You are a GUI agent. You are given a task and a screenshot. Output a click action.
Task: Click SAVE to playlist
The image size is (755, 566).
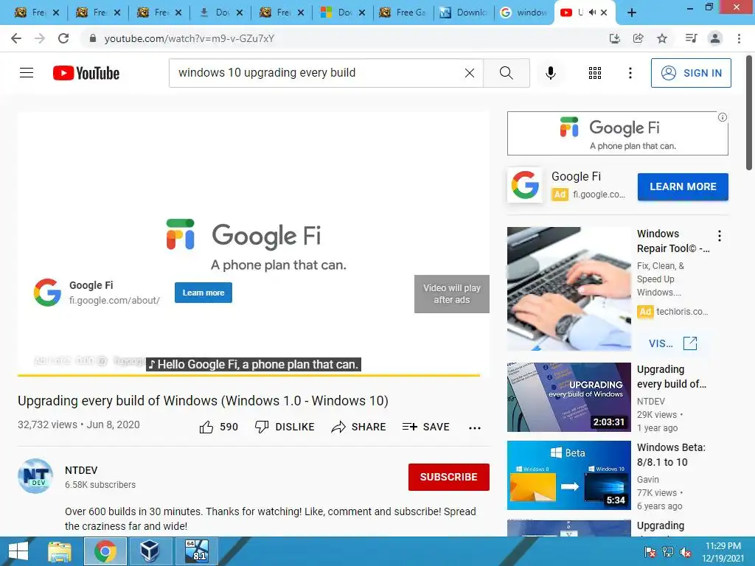pyautogui.click(x=425, y=427)
